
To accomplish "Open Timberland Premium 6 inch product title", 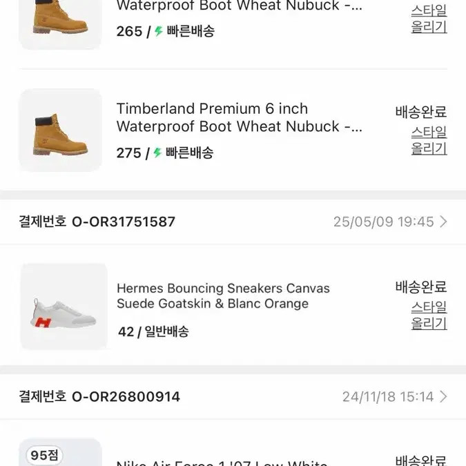I will pyautogui.click(x=240, y=117).
